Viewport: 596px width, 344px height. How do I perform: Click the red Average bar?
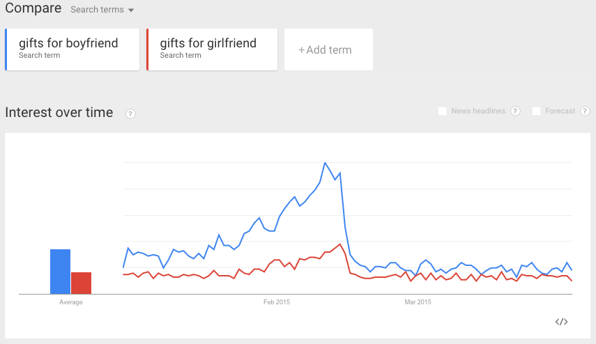[81, 283]
